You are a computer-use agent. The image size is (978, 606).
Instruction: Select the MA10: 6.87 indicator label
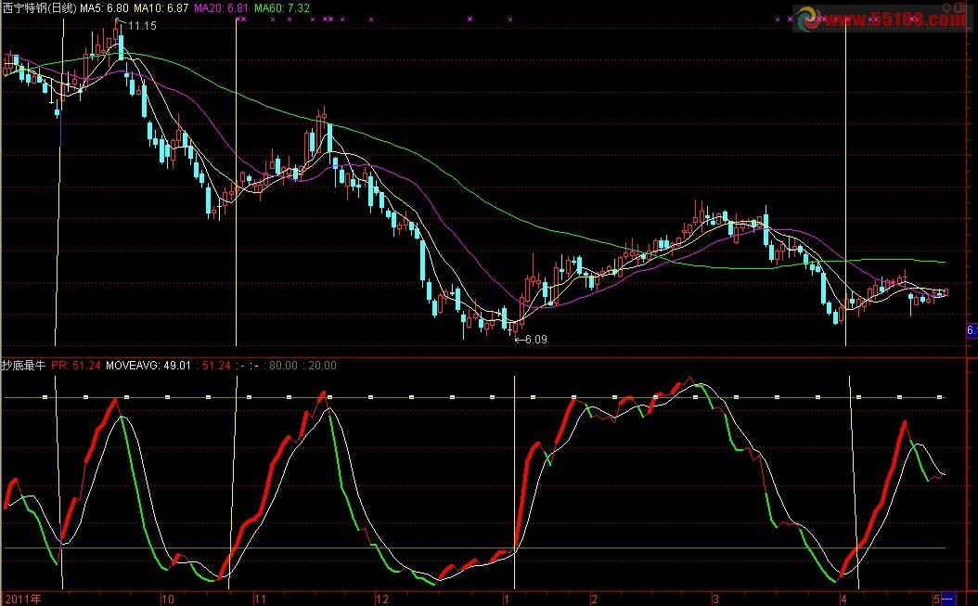pyautogui.click(x=161, y=7)
